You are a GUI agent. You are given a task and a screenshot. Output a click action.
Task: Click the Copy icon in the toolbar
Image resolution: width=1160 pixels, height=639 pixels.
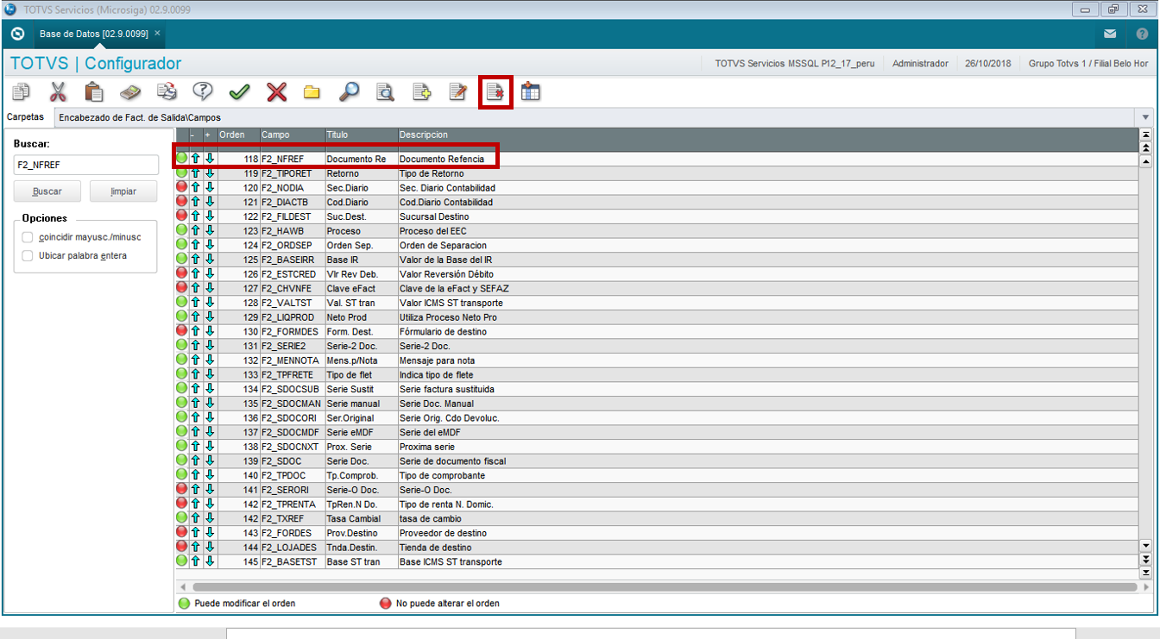tap(21, 91)
